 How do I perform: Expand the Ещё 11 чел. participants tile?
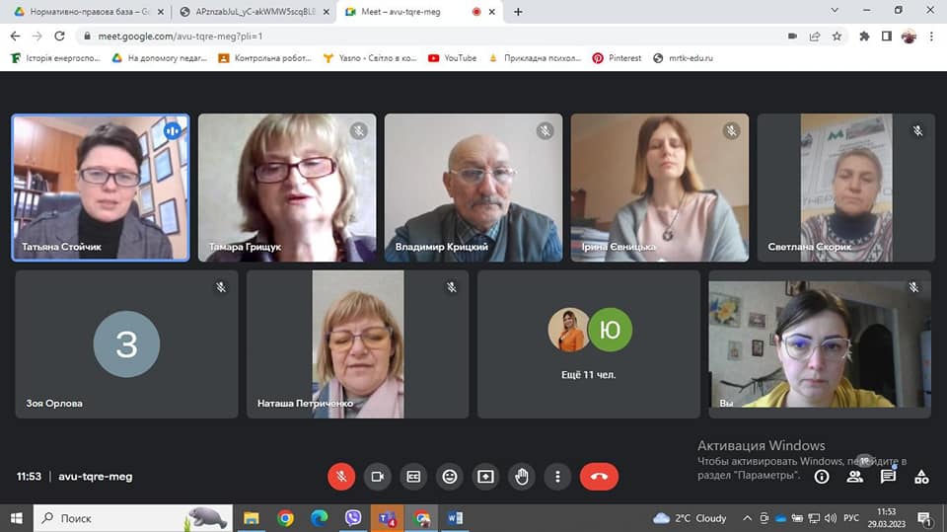click(x=589, y=344)
